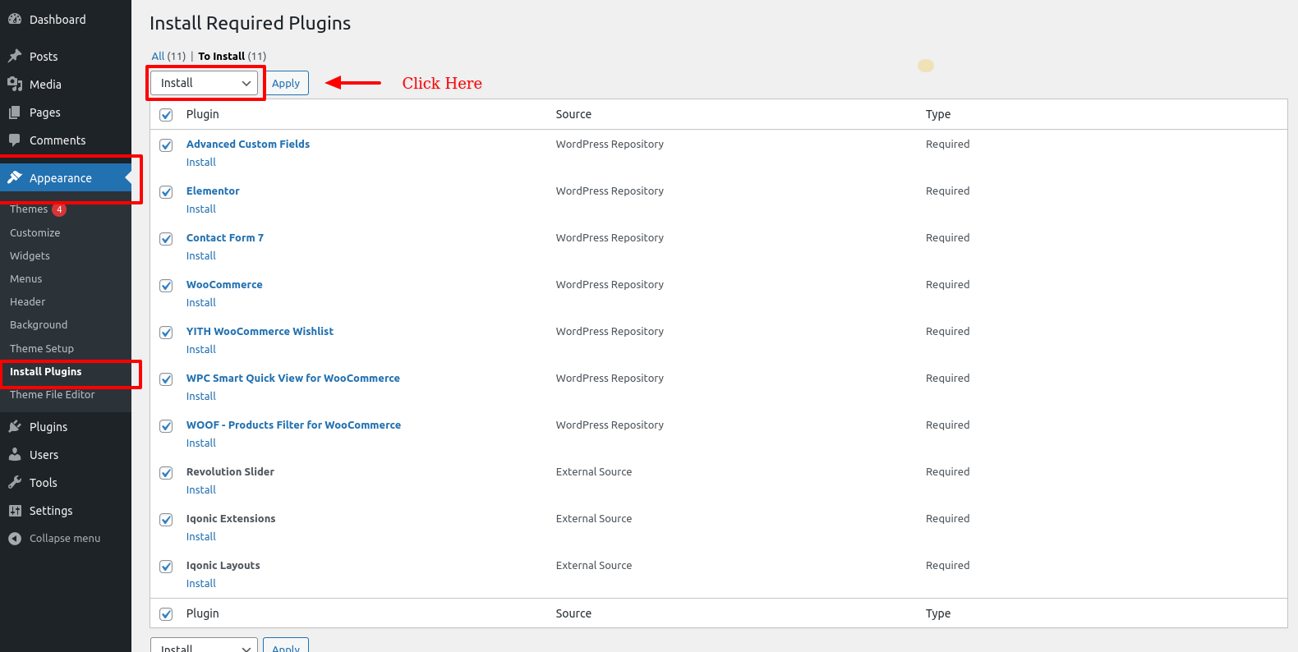Open the Background submenu item
The image size is (1298, 652).
[x=66, y=325]
